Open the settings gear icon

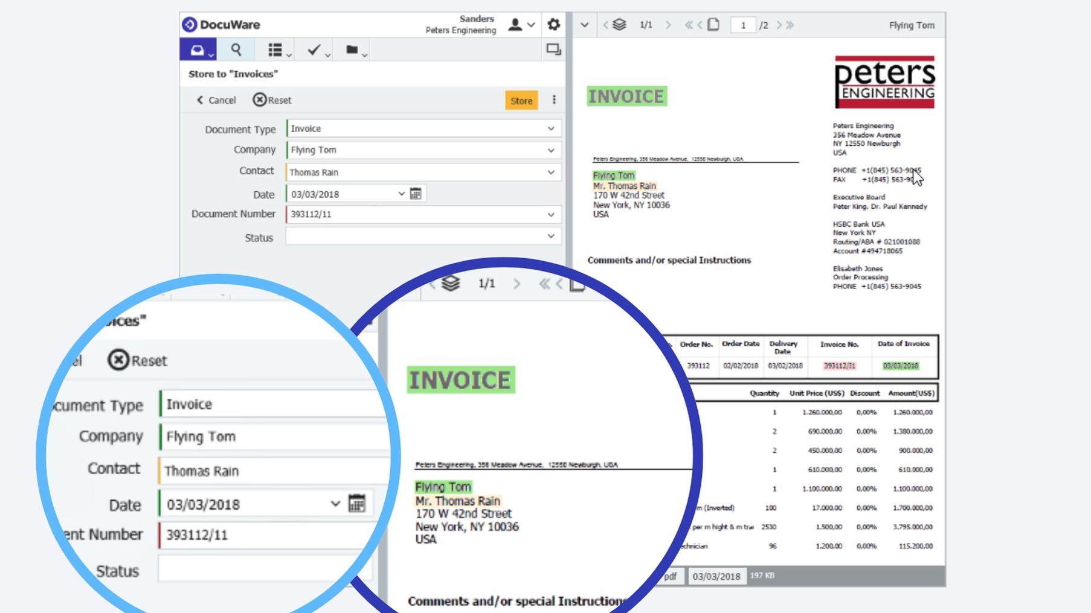point(553,25)
